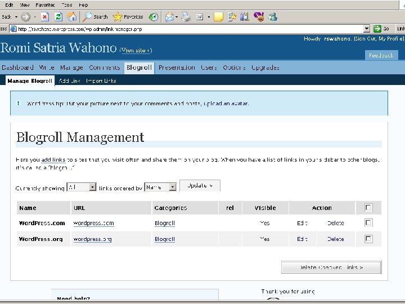
Task: Open the Edit menu
Action: [9, 5]
